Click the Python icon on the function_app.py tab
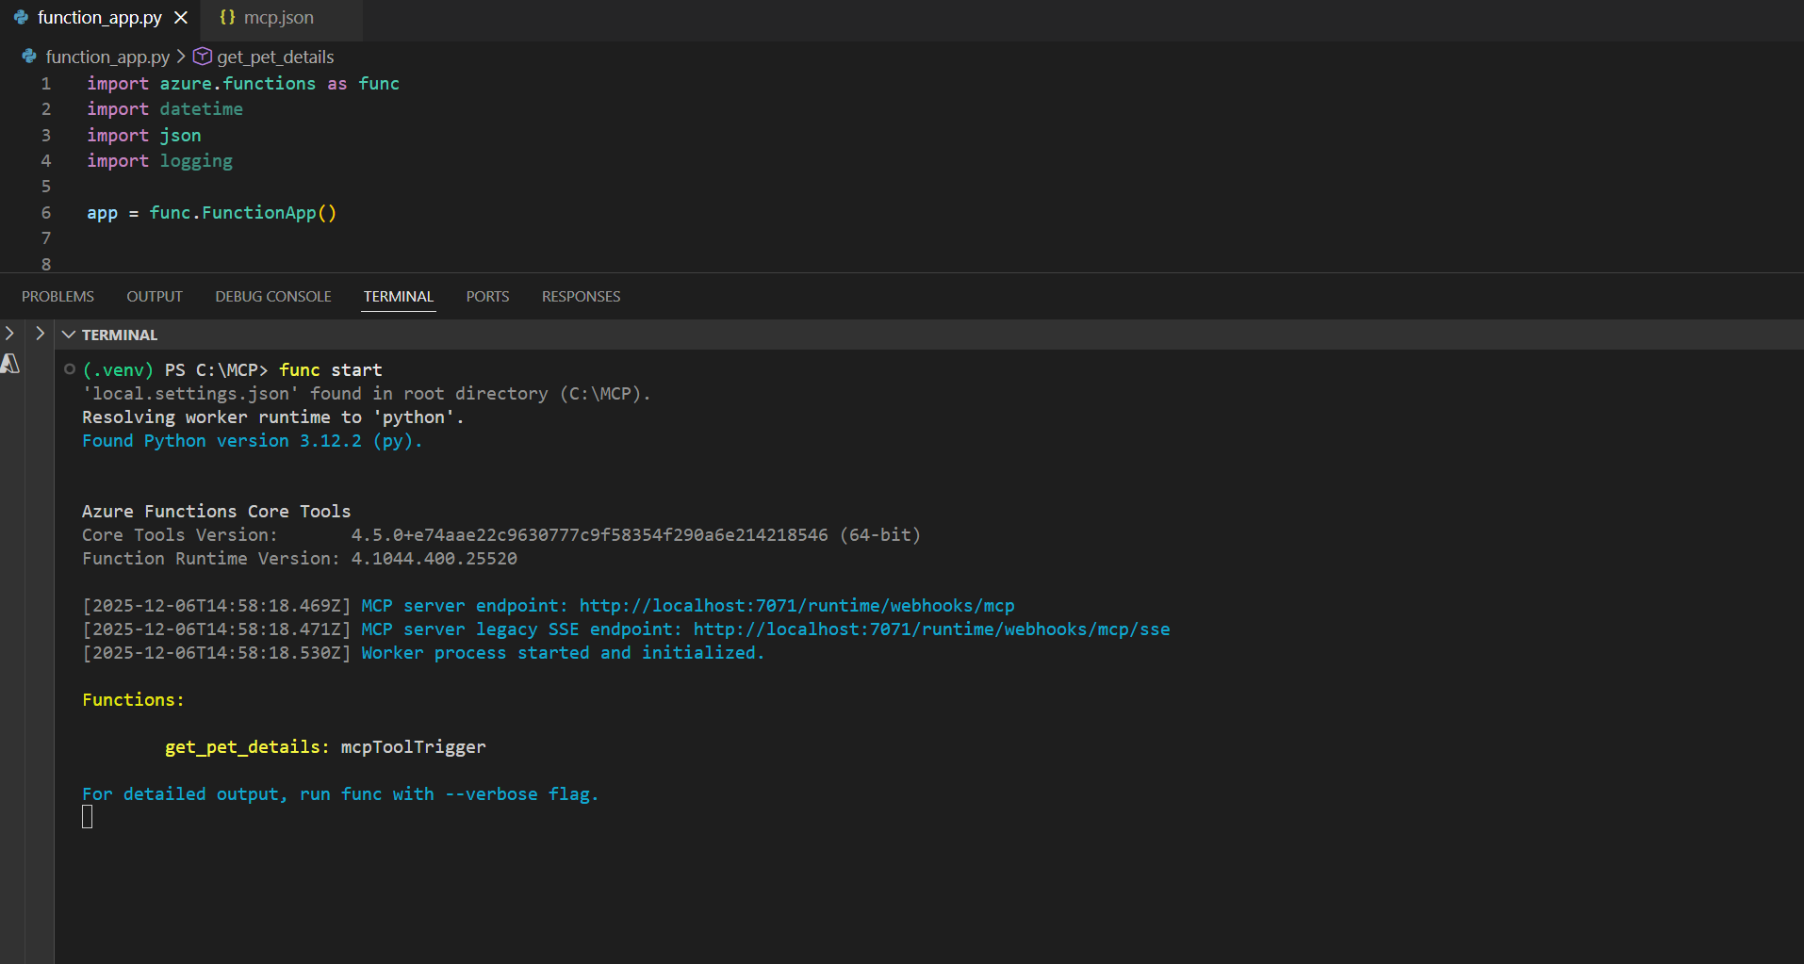 pos(21,18)
